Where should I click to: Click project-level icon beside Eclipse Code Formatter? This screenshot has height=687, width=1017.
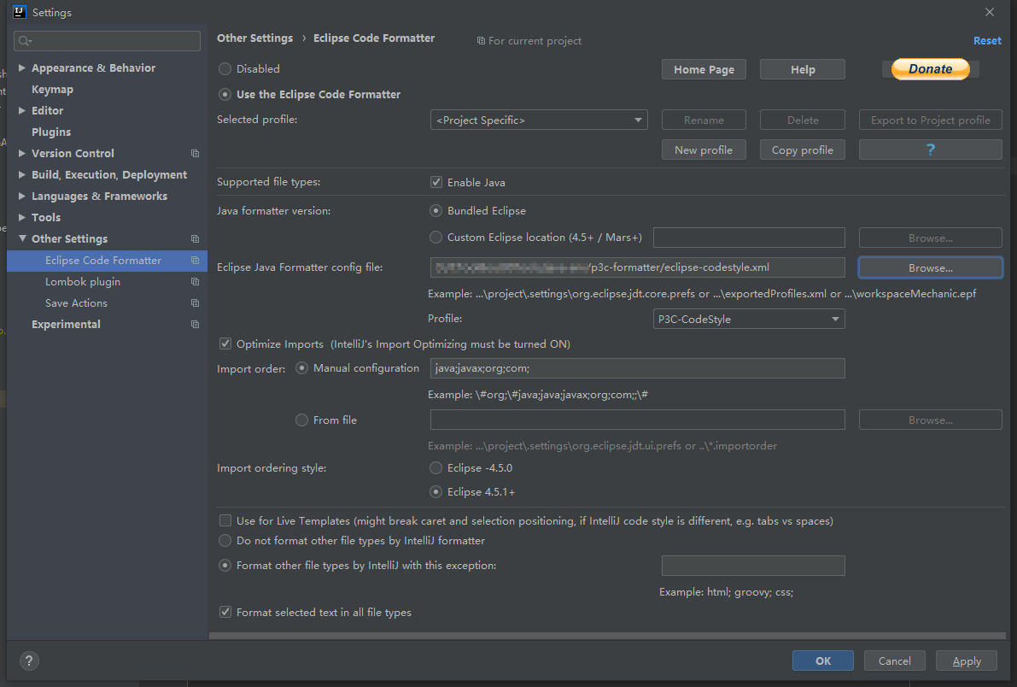195,261
